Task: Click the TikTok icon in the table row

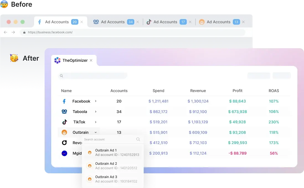Action: coord(65,122)
